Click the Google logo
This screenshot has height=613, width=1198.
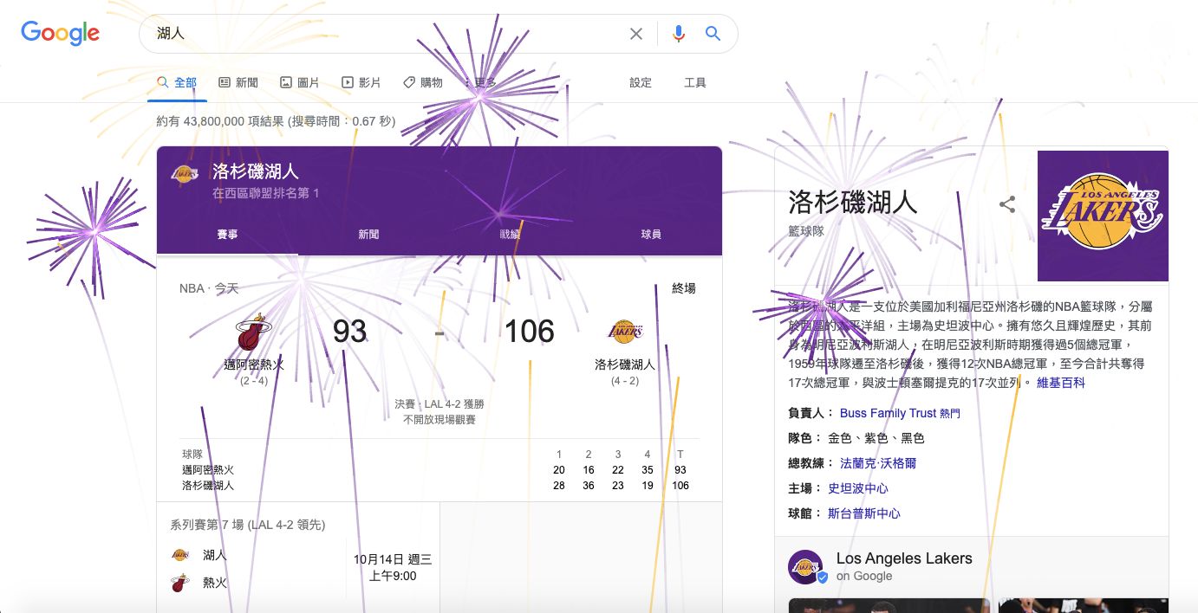pos(60,34)
